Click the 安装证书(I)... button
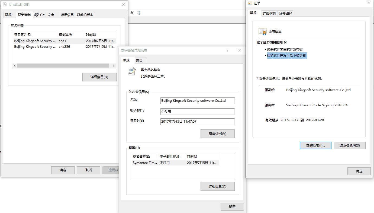Screen dimensions: 374x213 (315, 145)
